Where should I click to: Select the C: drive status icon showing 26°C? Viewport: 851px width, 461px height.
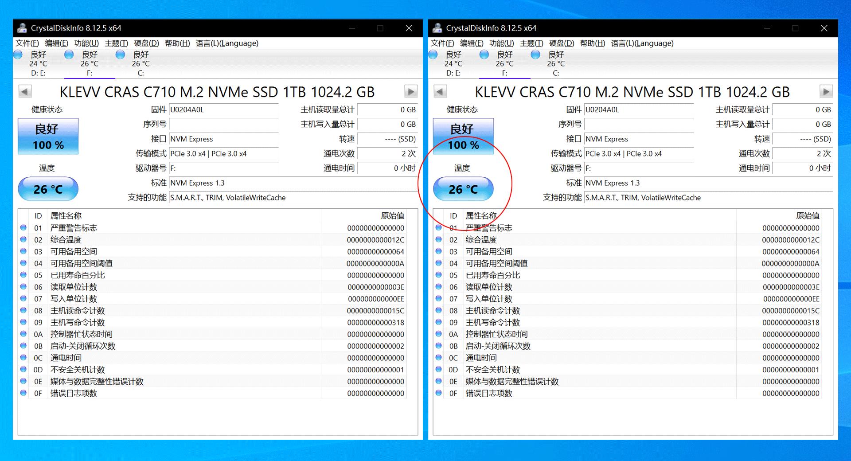click(x=120, y=55)
